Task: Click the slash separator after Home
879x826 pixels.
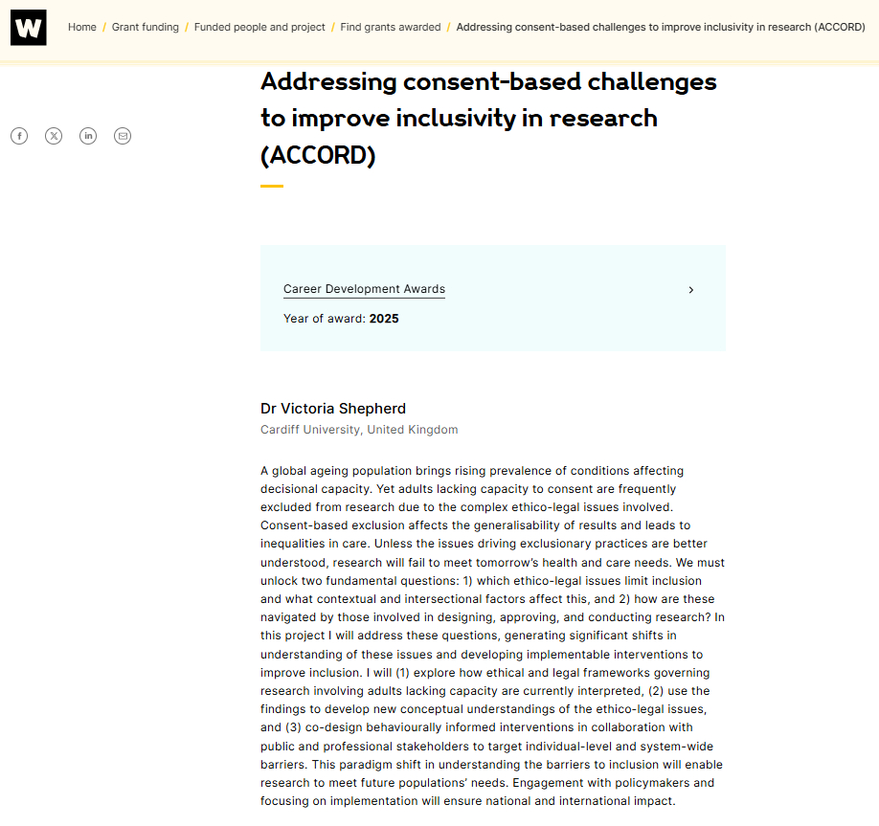Action: 104,27
